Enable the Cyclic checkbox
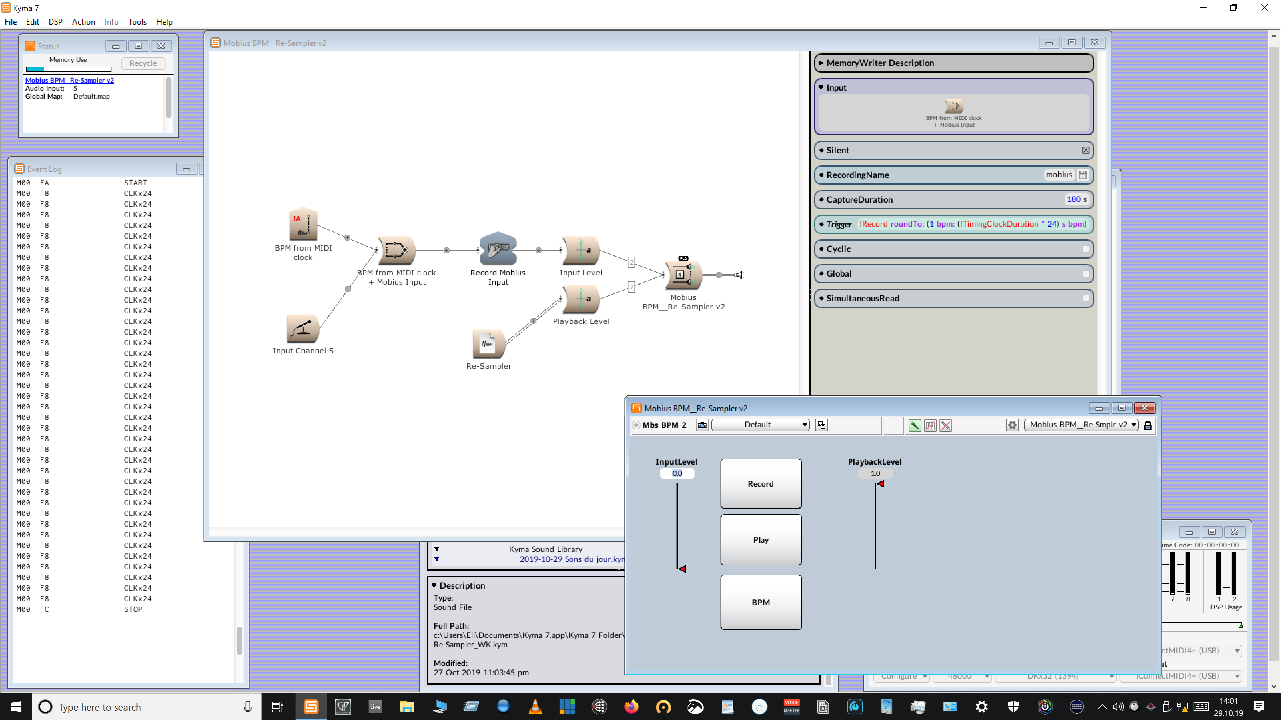1281x720 pixels. click(x=1086, y=249)
